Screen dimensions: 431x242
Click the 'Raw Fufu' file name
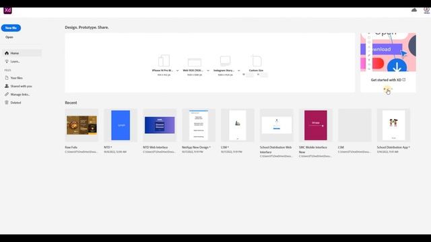(71, 147)
